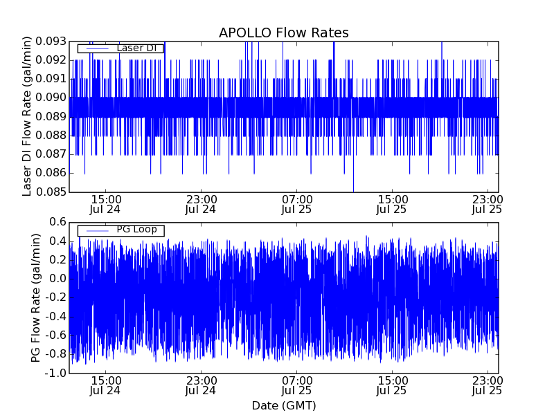Select the 0.092 y-axis tick label
The width and height of the screenshot is (554, 415).
51,60
